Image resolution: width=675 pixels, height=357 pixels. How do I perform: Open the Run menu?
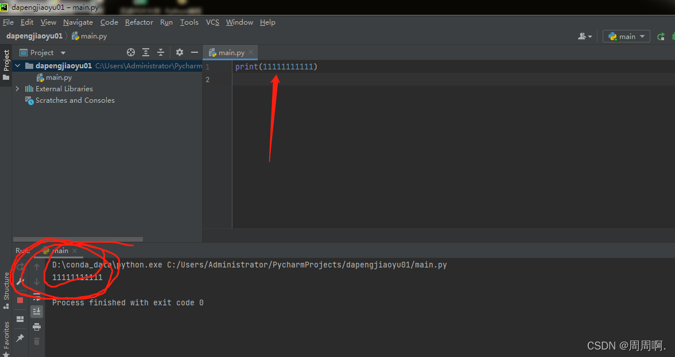[166, 22]
